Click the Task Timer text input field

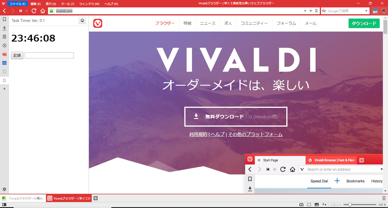click(49, 55)
